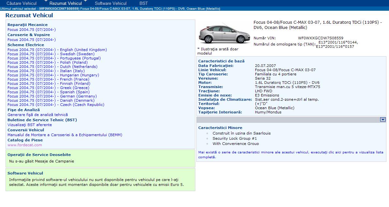Open Focus 2004.75 under Caroserie & Vopsire
The image size is (389, 207).
(x=32, y=40)
